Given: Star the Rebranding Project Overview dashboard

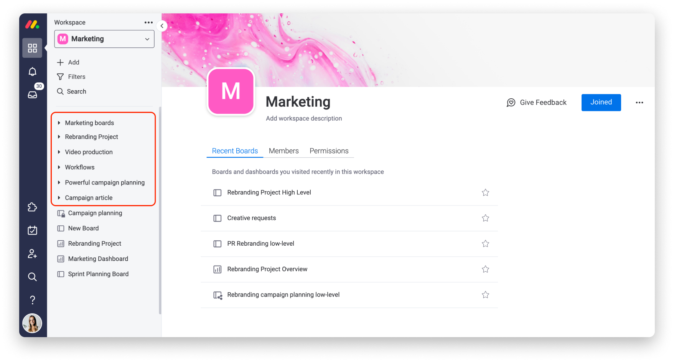Looking at the screenshot, I should 485,269.
